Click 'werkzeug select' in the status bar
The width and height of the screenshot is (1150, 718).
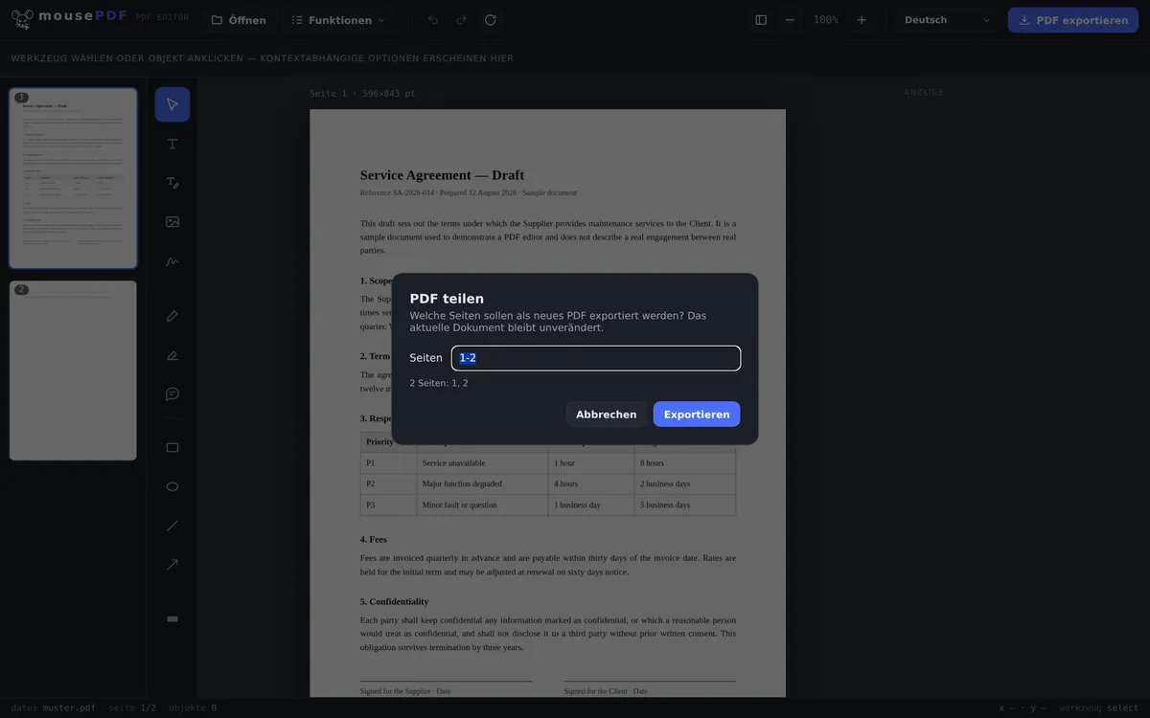[1098, 708]
